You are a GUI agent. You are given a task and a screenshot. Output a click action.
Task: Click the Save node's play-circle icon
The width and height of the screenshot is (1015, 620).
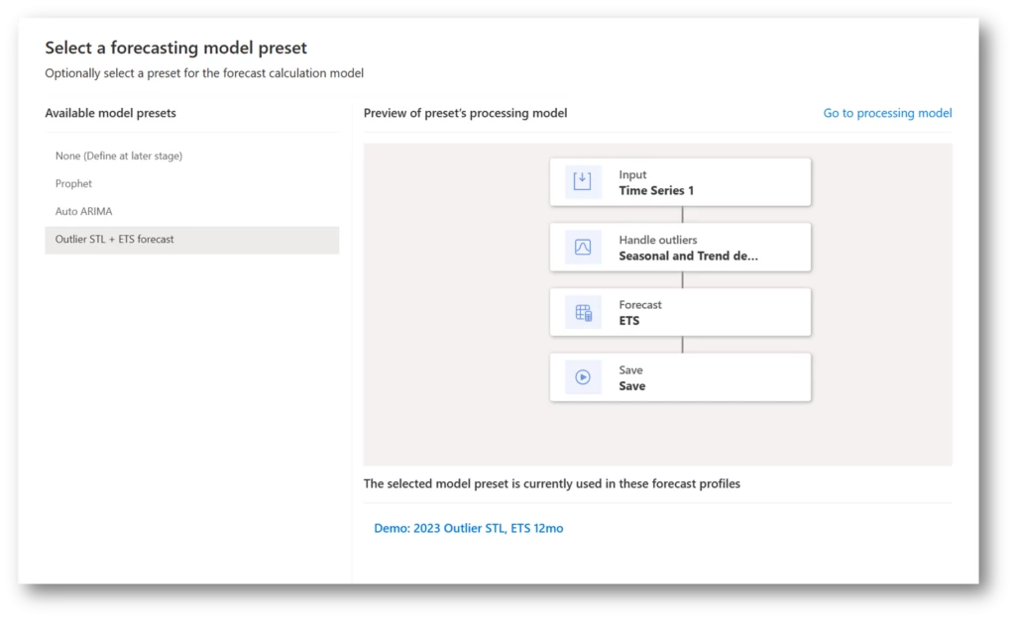[x=582, y=377]
